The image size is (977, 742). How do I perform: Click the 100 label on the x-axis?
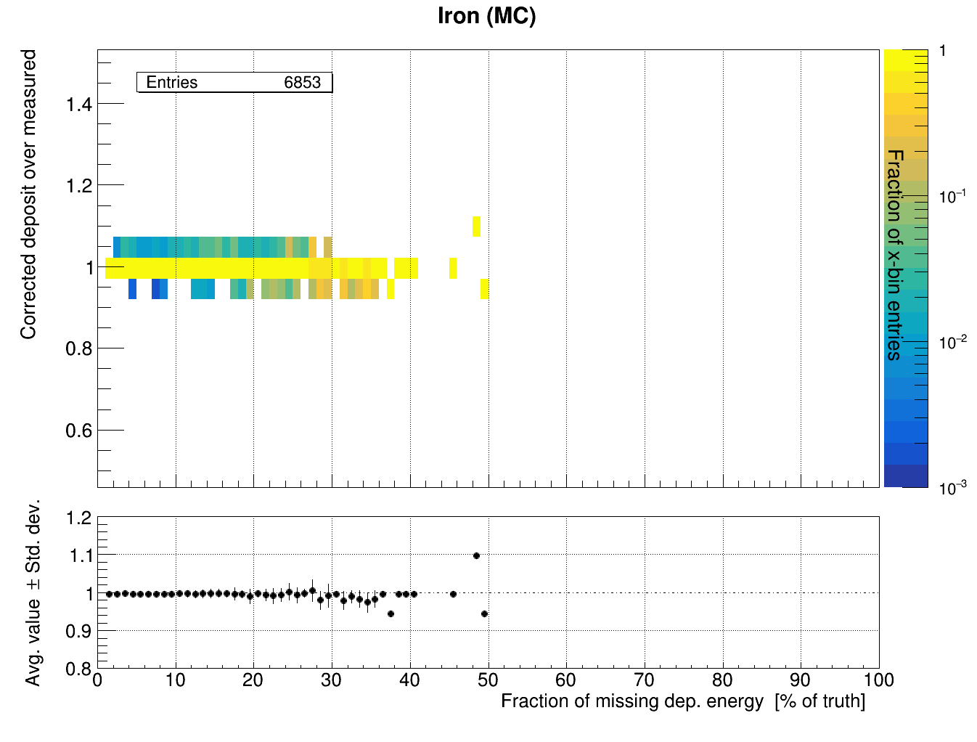[879, 680]
